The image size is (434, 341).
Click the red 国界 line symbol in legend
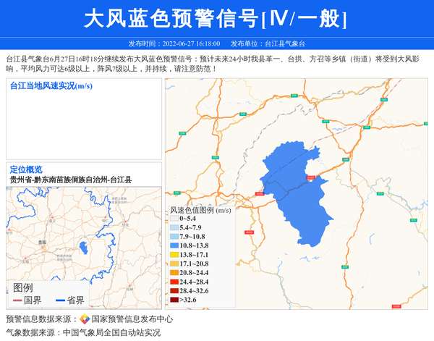click(x=17, y=300)
